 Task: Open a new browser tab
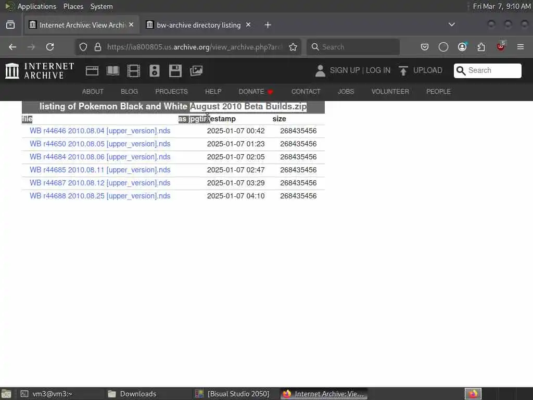click(268, 25)
